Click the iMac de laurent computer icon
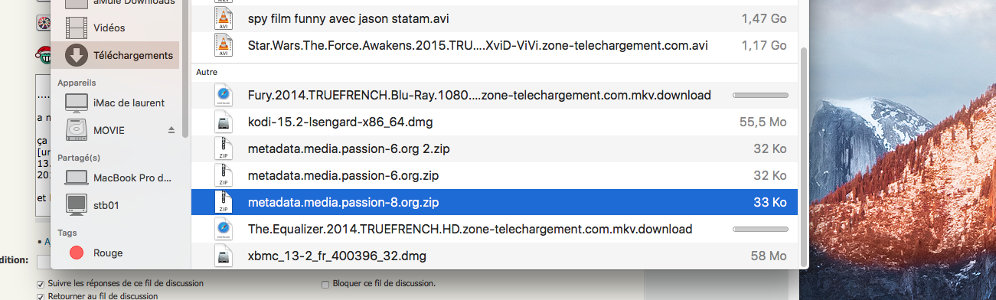The height and width of the screenshot is (300, 996). tap(77, 103)
